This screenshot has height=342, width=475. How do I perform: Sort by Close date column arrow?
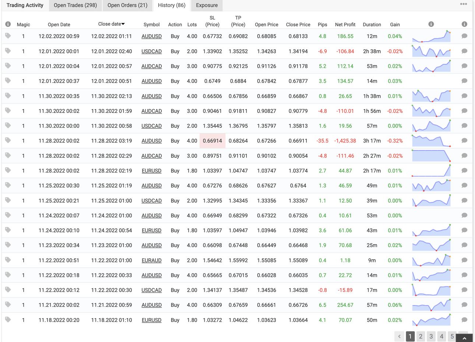(x=123, y=24)
